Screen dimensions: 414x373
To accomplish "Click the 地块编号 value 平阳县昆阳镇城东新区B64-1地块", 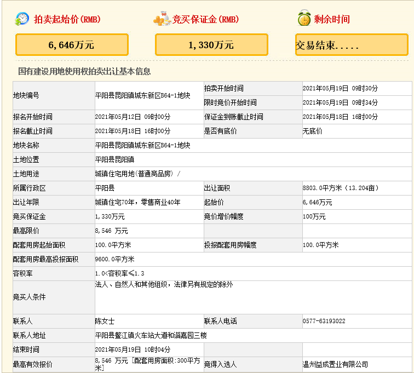I will [142, 95].
